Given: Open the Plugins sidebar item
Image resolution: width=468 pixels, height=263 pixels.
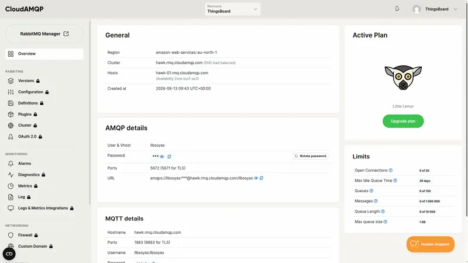Looking at the screenshot, I should [x=25, y=114].
